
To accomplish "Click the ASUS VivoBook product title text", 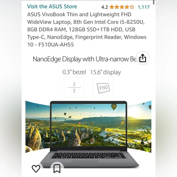I will pos(87,30).
